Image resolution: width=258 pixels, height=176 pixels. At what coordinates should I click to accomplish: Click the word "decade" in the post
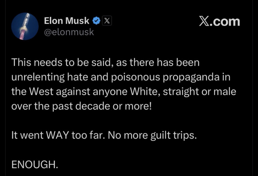tap(93, 106)
